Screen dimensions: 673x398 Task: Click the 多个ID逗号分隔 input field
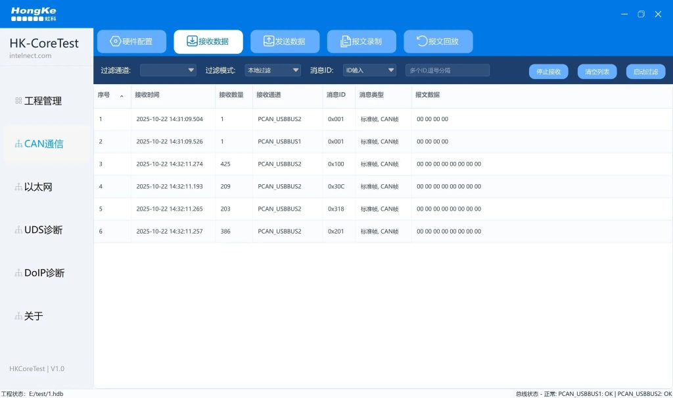point(447,70)
